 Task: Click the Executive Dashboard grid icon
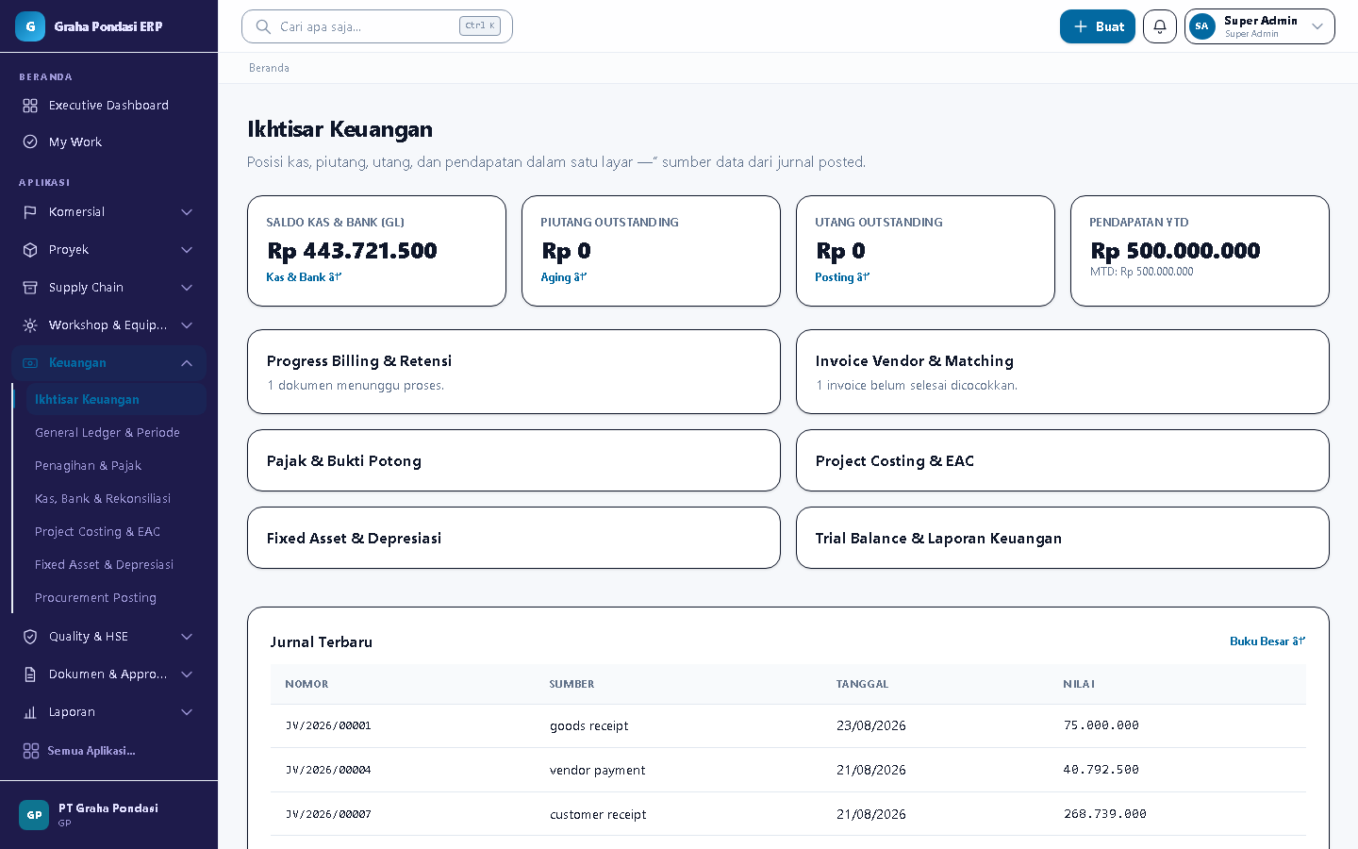(x=30, y=106)
